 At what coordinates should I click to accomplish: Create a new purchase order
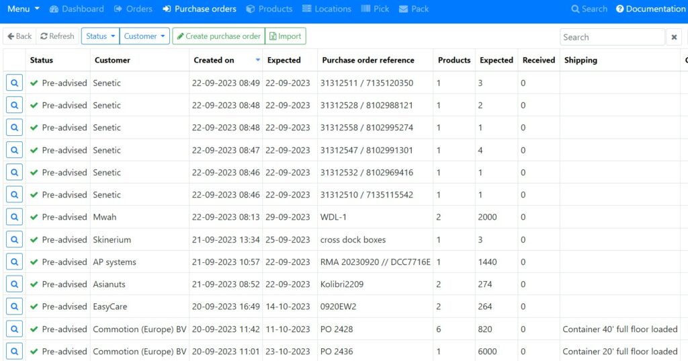pos(218,36)
